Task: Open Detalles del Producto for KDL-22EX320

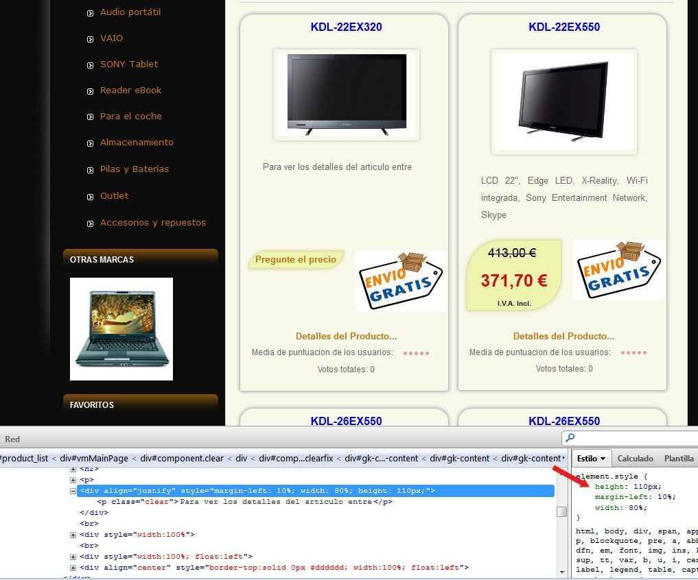Action: click(347, 336)
